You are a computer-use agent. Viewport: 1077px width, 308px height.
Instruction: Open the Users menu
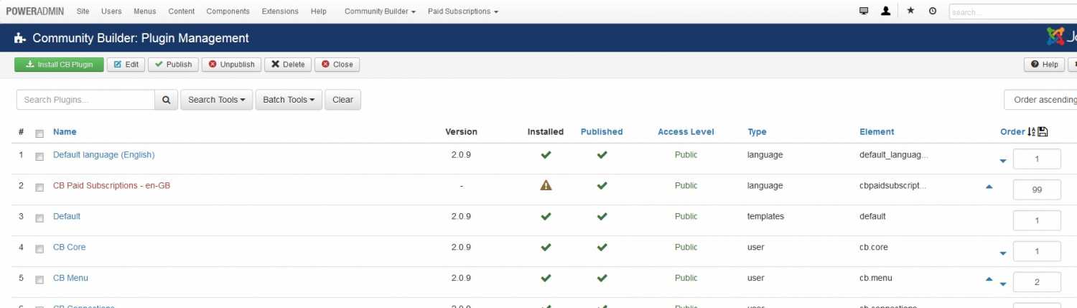[111, 11]
